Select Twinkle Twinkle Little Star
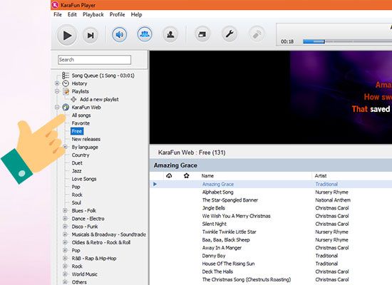 pyautogui.click(x=229, y=232)
